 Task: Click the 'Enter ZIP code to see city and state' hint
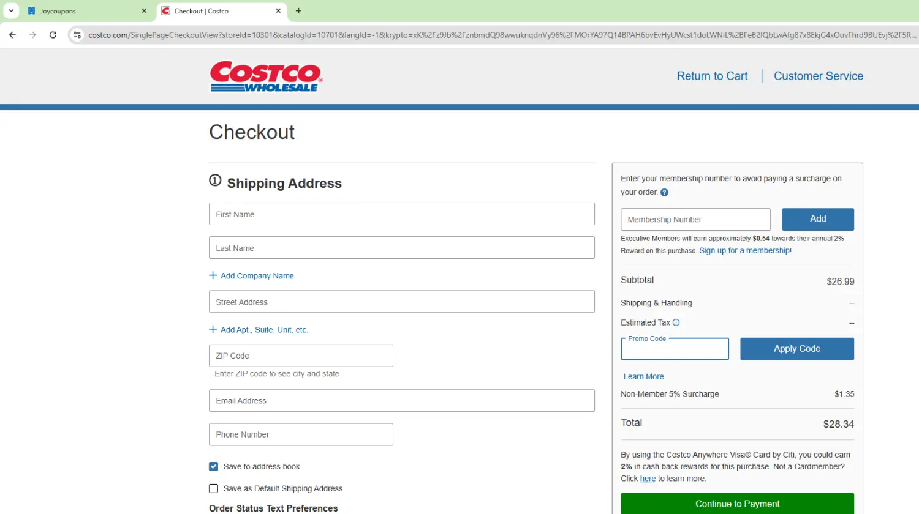(277, 374)
